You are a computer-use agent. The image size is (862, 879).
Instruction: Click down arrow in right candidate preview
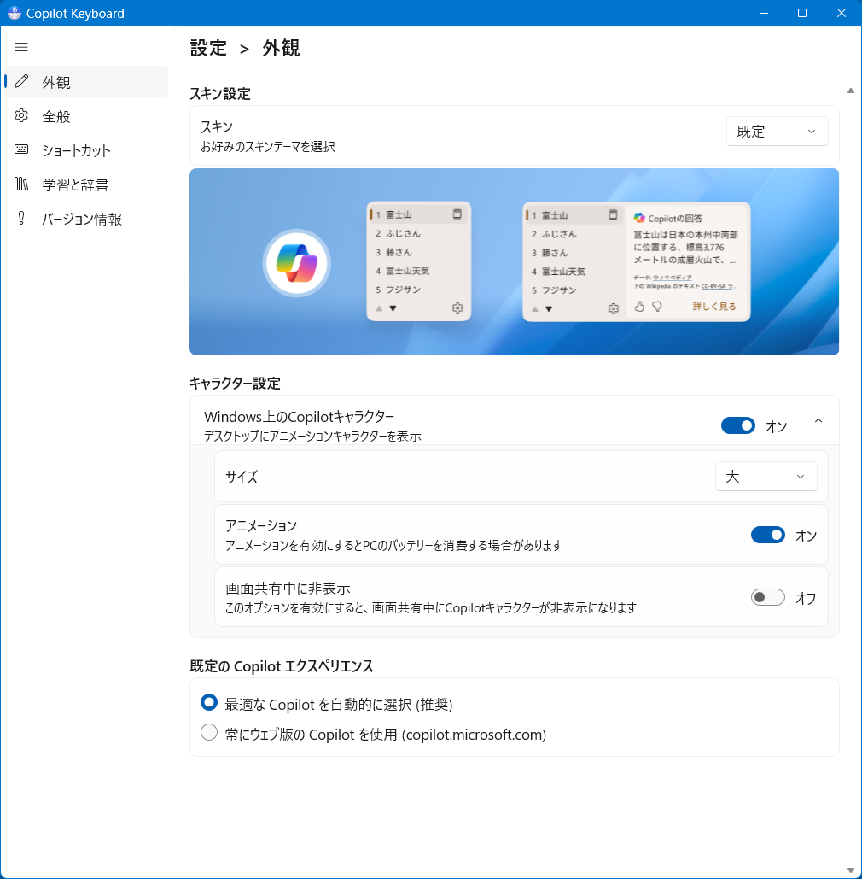click(549, 309)
